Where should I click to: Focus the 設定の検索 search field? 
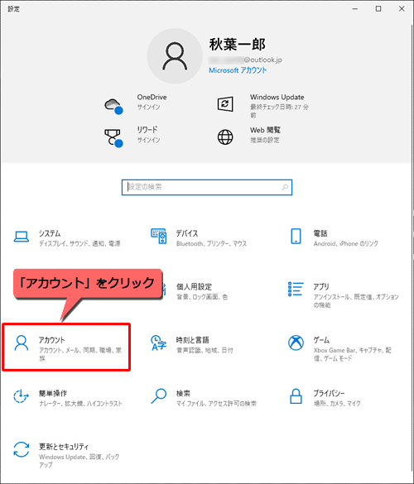click(207, 187)
